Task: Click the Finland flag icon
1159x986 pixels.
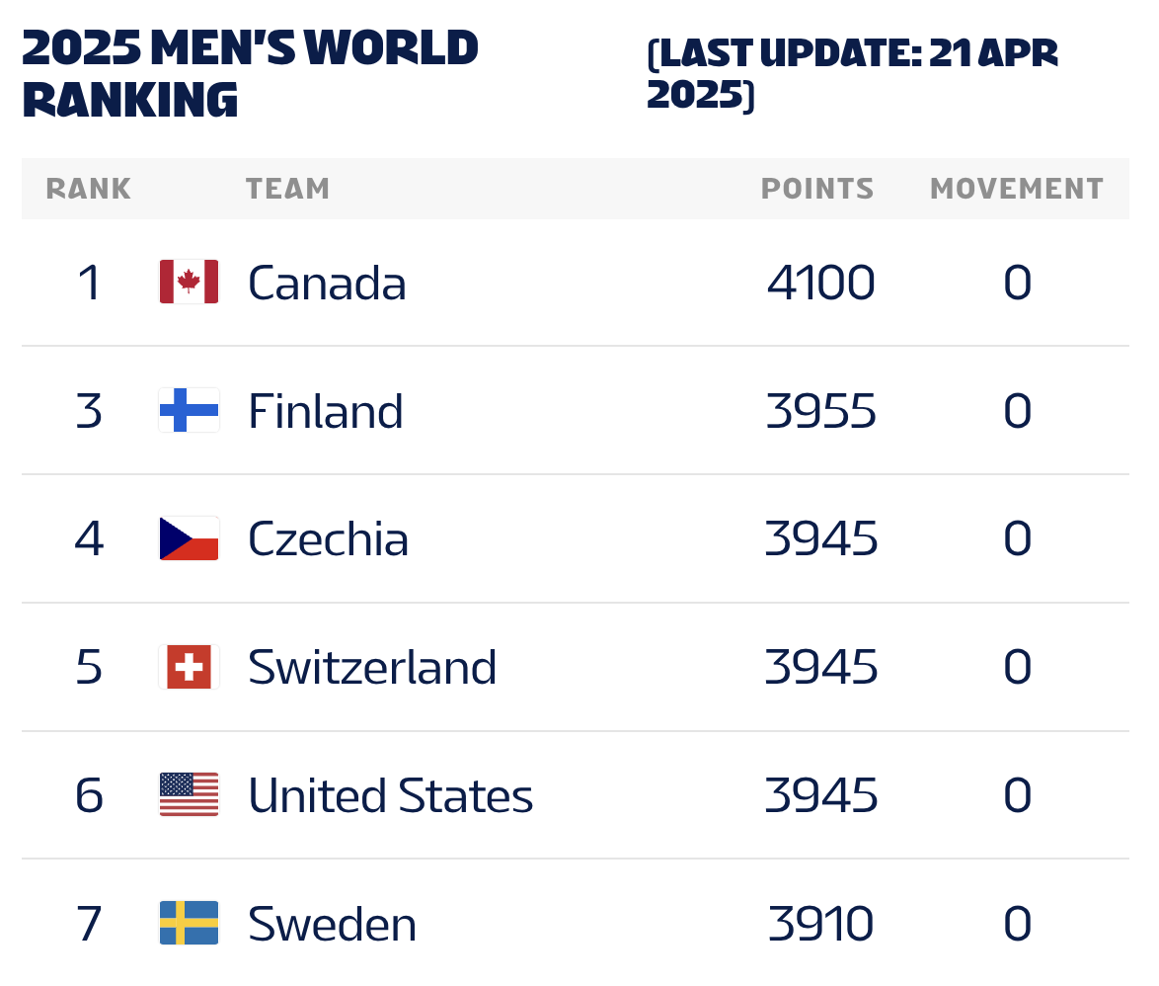Action: [x=189, y=411]
